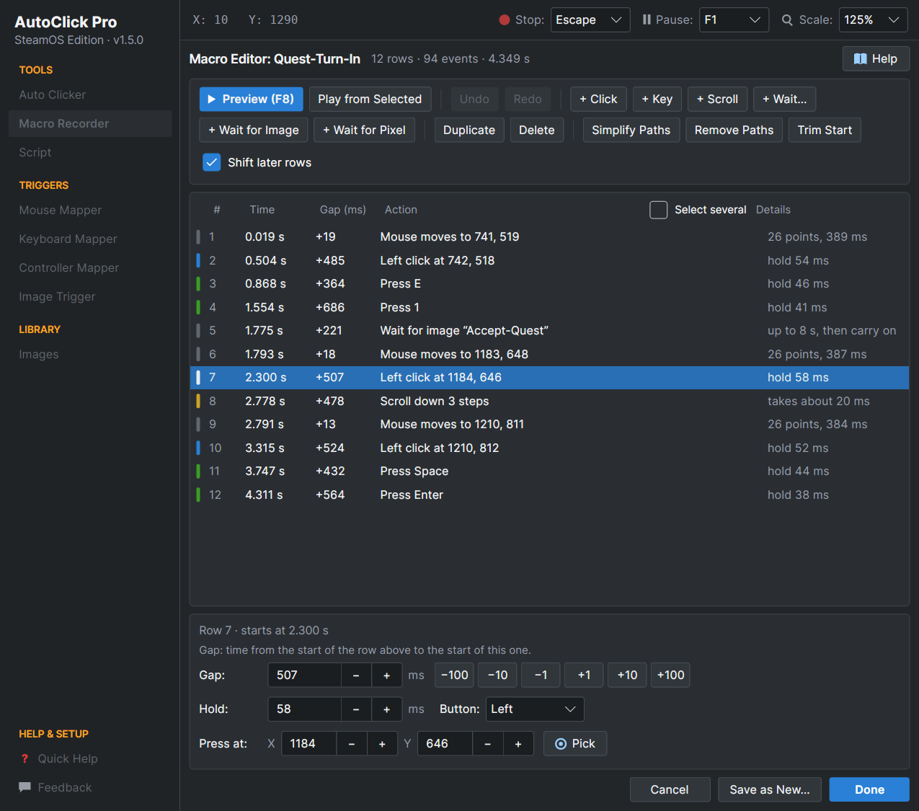Click the Scale magnifier icon
919x811 pixels.
coord(787,20)
